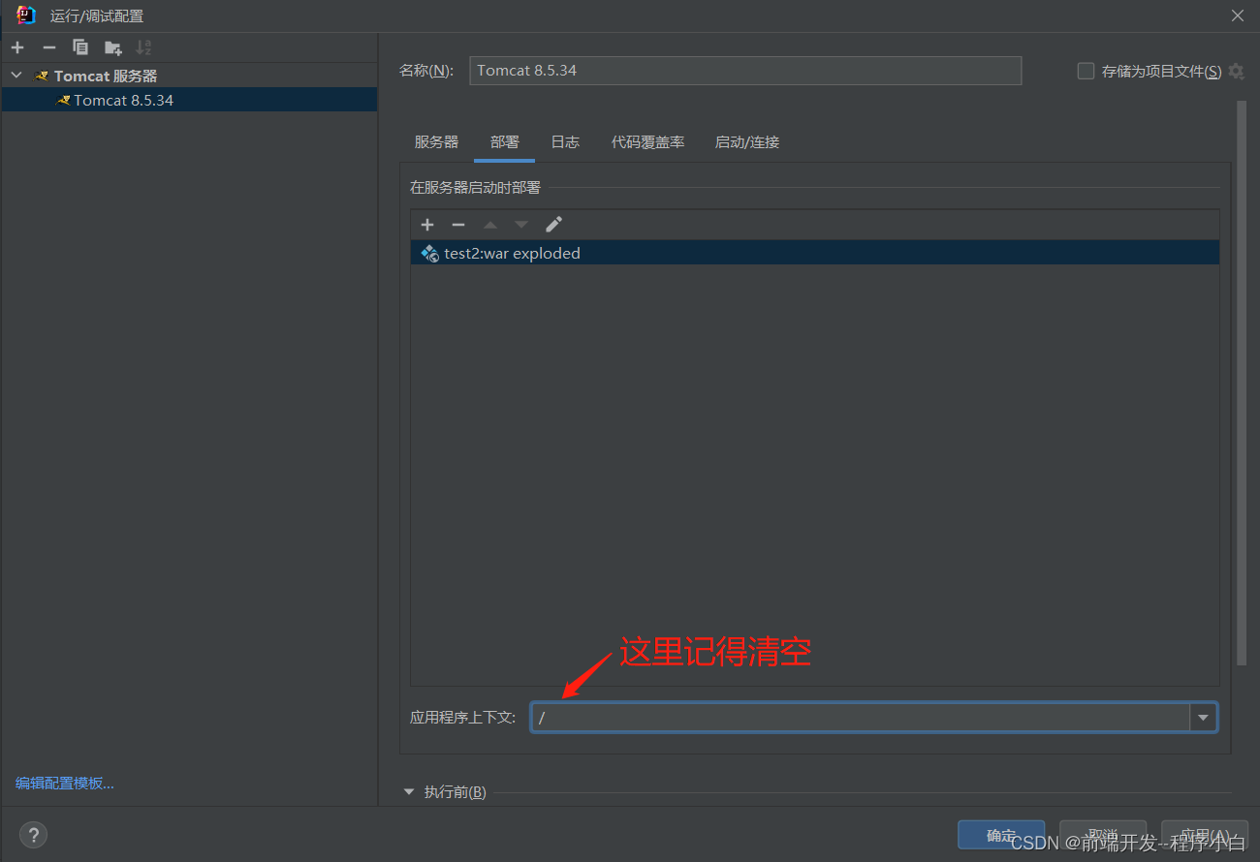Add a deployment artifact with the plus icon
The height and width of the screenshot is (862, 1260).
tap(427, 225)
